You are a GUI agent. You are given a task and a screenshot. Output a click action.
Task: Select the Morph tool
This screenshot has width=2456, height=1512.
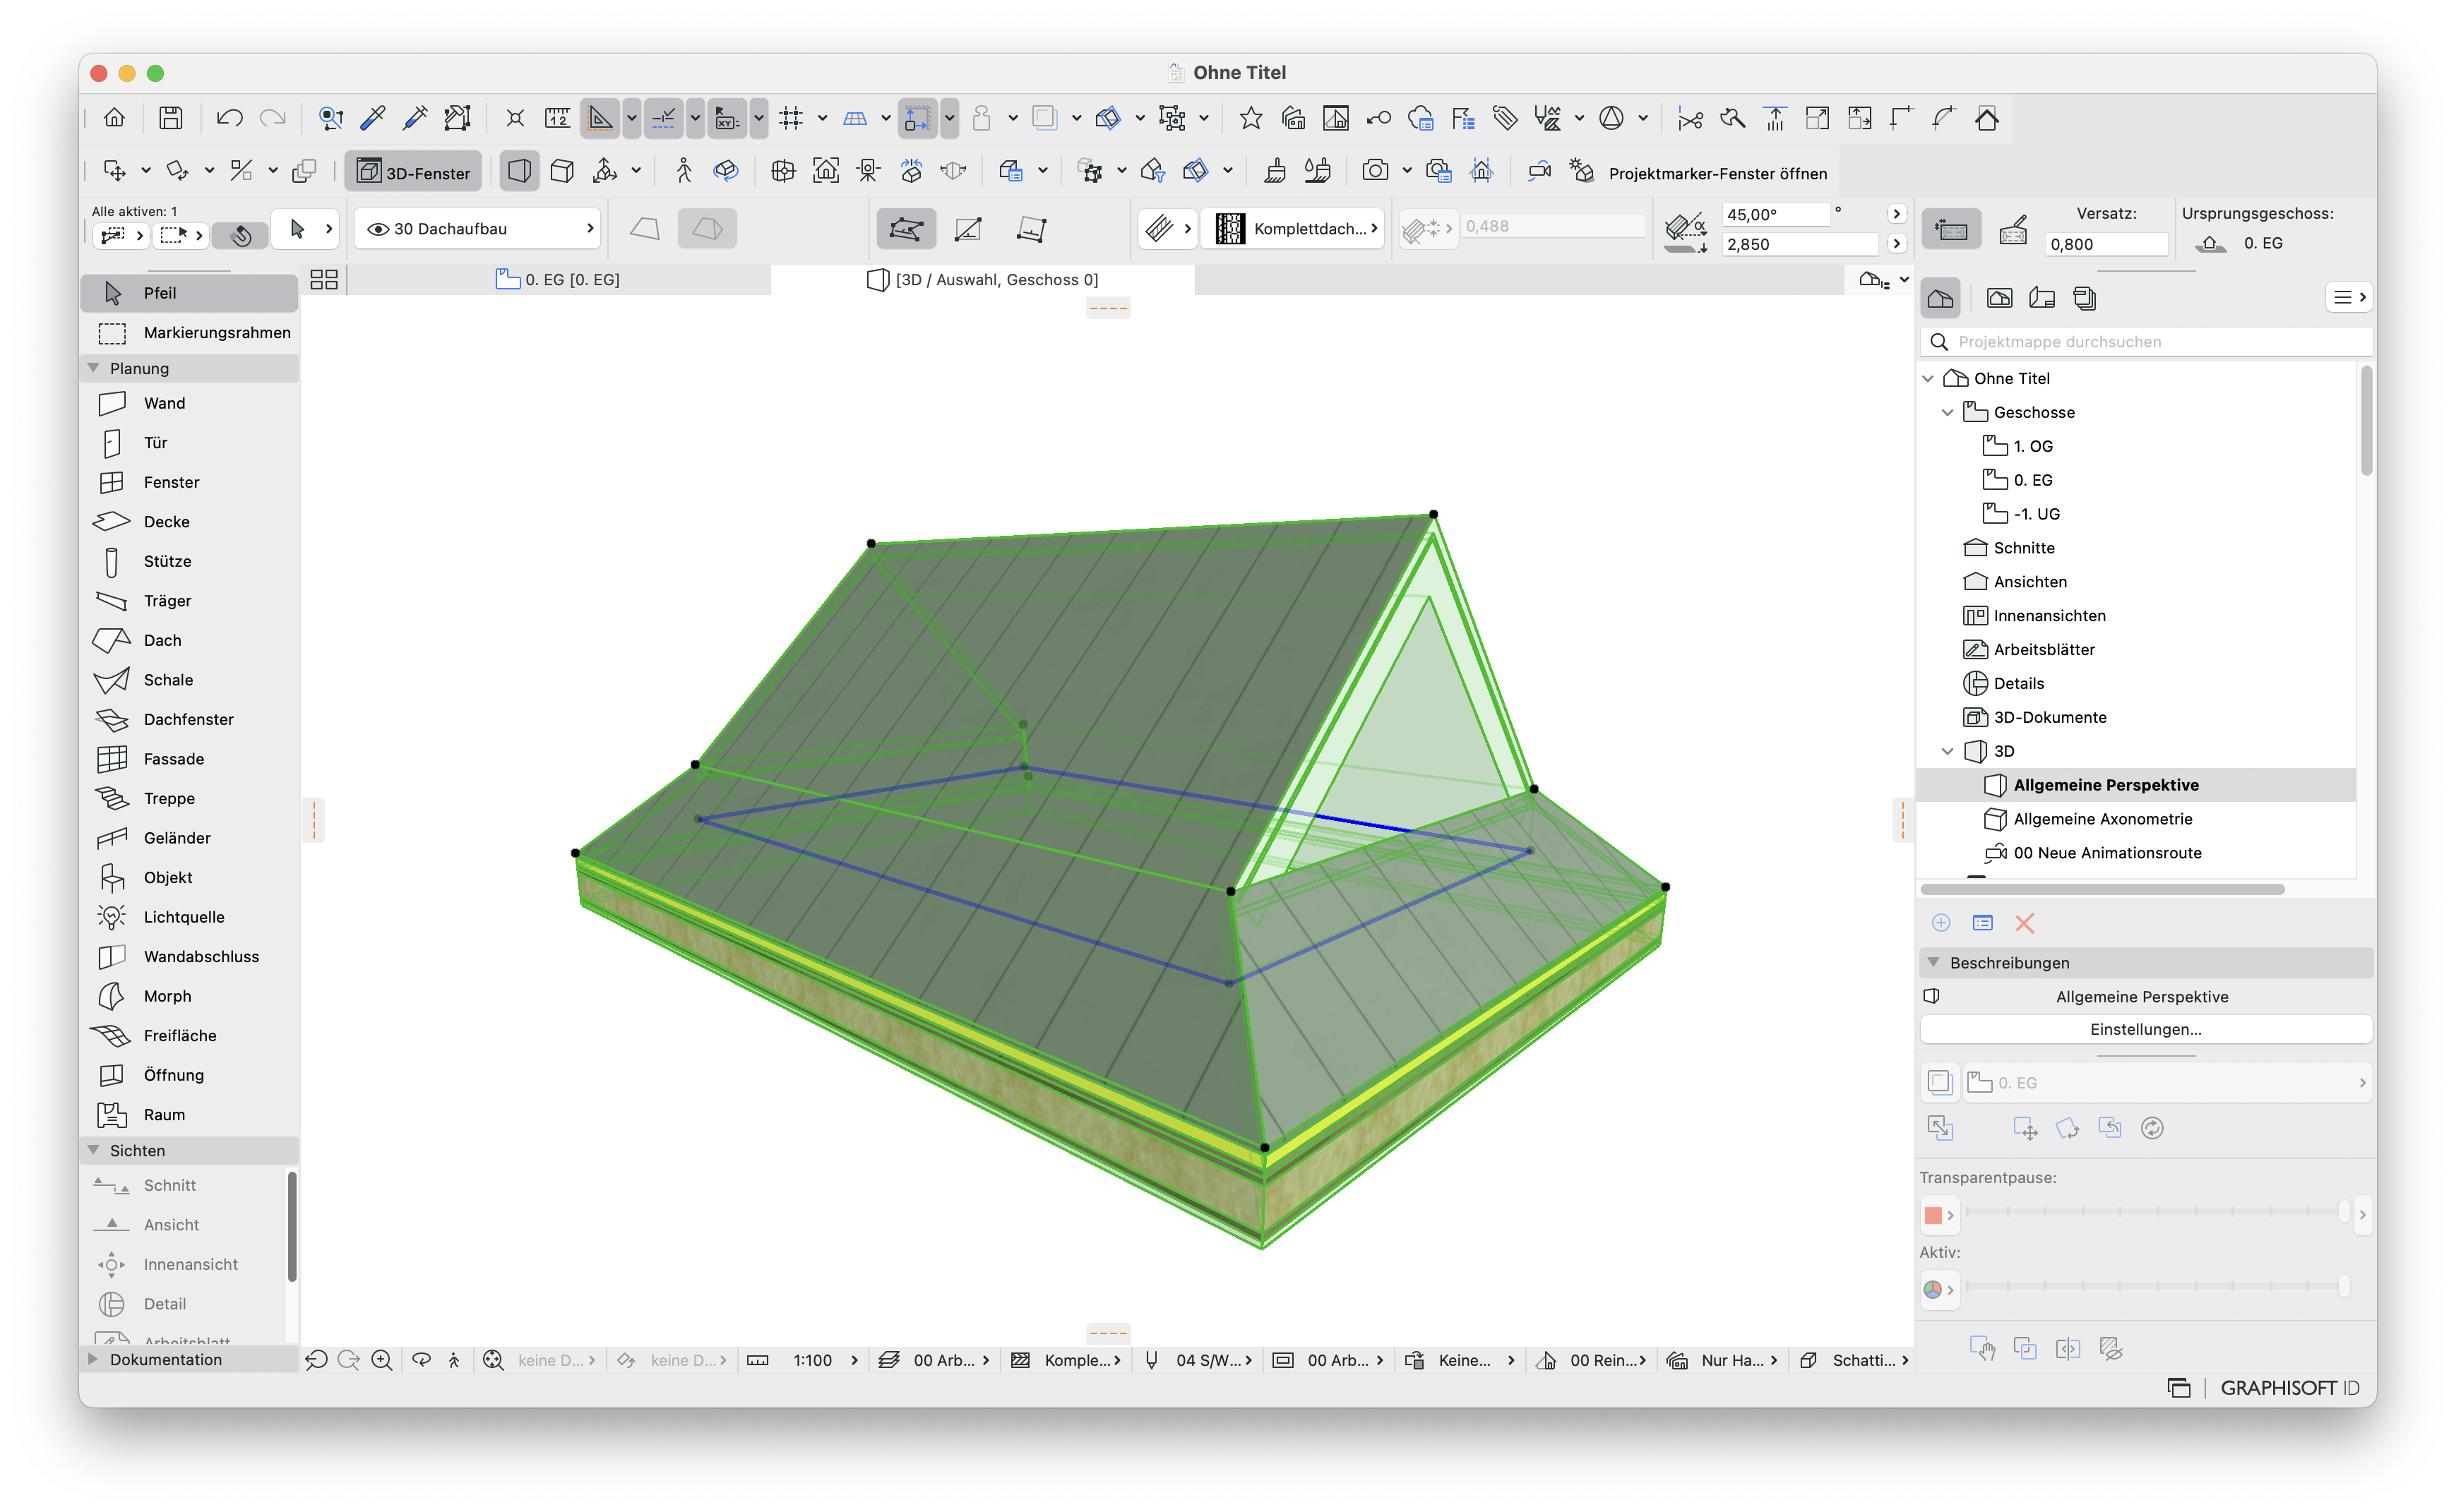click(x=189, y=995)
